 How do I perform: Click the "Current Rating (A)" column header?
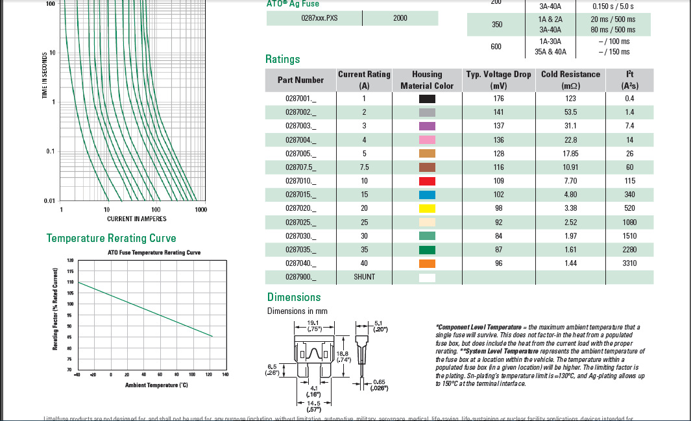(x=364, y=80)
